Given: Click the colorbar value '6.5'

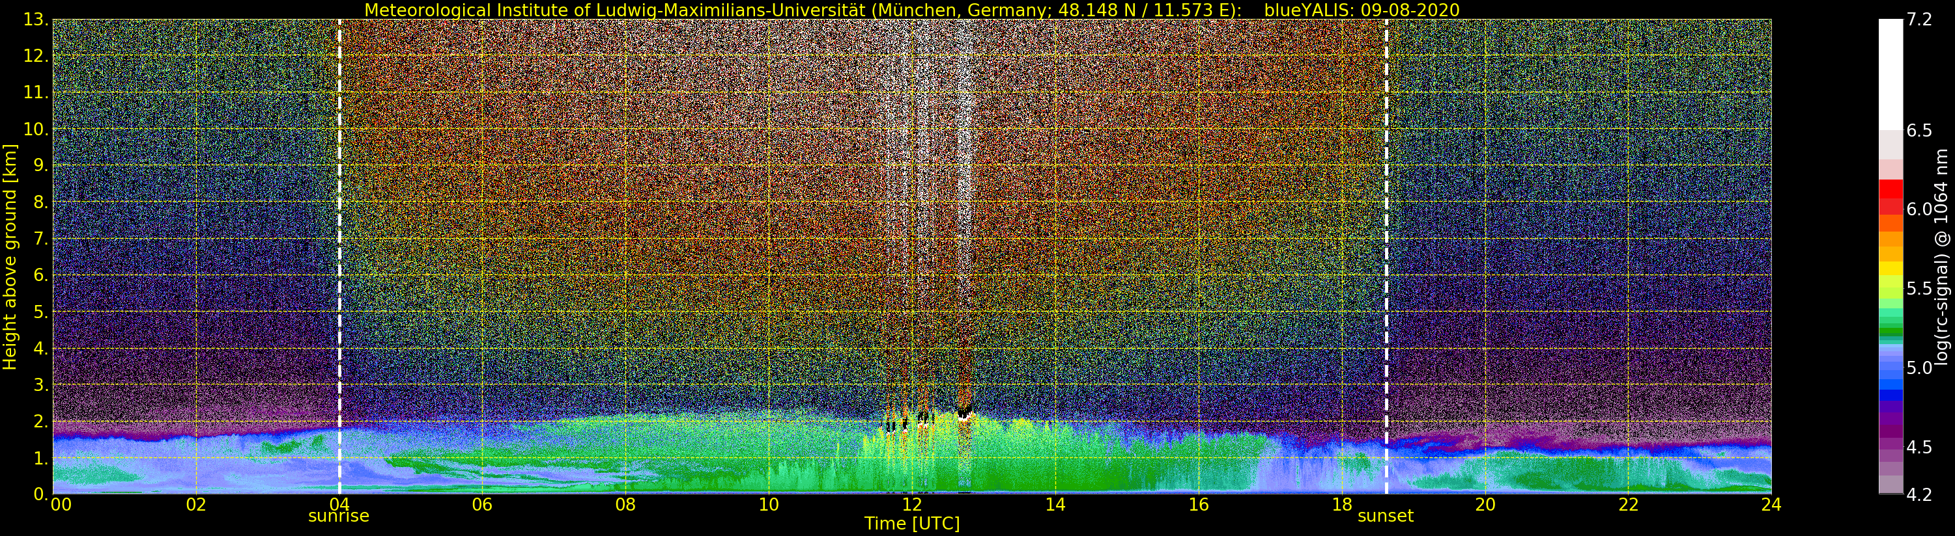Looking at the screenshot, I should pyautogui.click(x=1919, y=130).
